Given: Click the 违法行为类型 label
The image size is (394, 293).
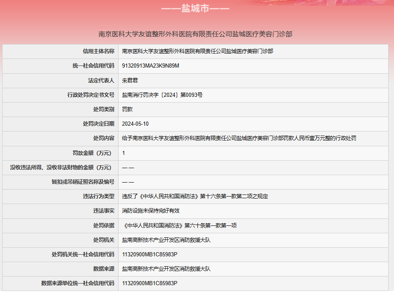Looking at the screenshot, I should click(98, 197).
